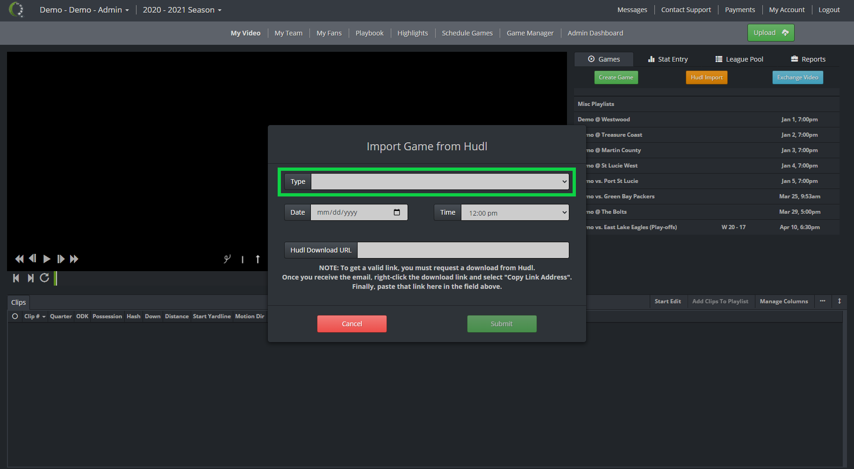Open the Type dropdown in import dialog
Screen dimensions: 854x469
[x=440, y=182]
